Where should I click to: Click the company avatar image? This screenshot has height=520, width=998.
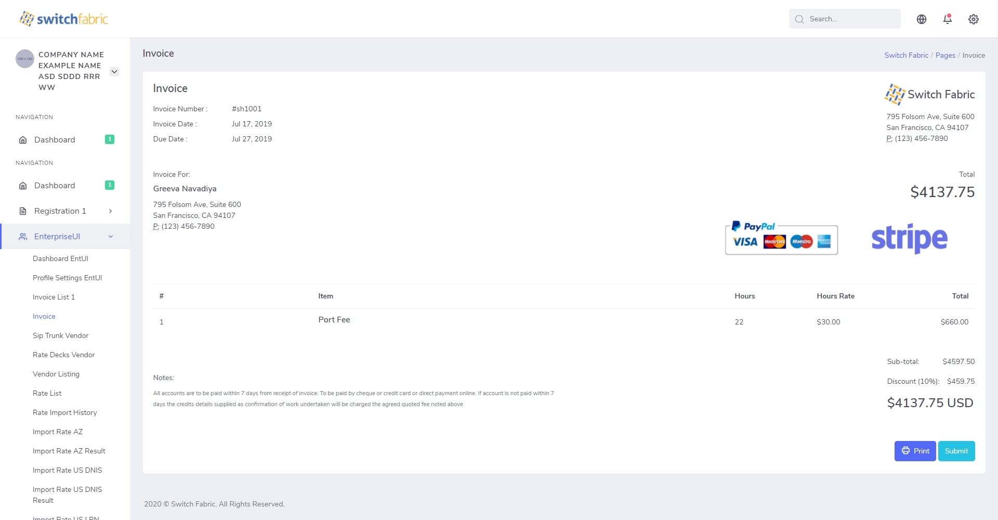point(25,59)
